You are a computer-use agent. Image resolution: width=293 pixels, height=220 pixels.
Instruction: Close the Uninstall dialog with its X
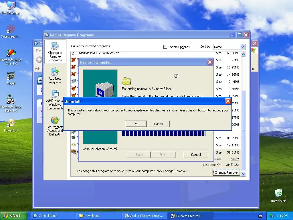tap(227, 101)
